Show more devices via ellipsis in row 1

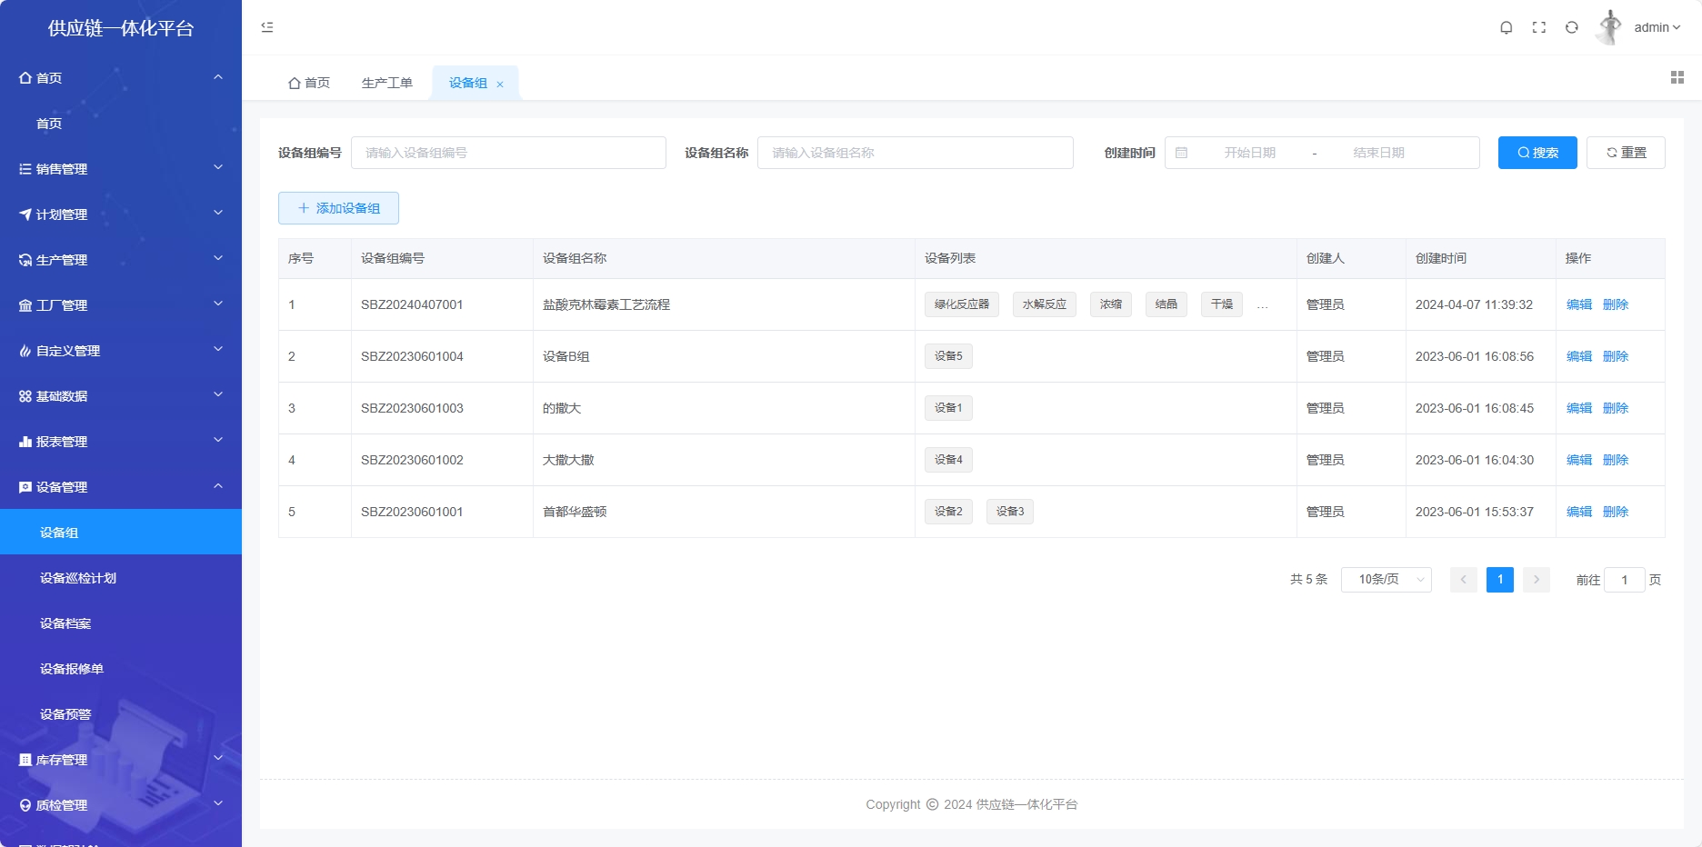1262,306
